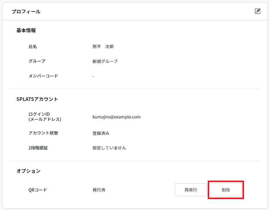Click the 氏名 field label
Image resolution: width=270 pixels, height=210 pixels.
point(33,47)
